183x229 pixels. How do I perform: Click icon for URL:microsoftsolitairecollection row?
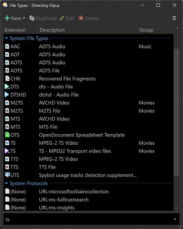(7, 191)
